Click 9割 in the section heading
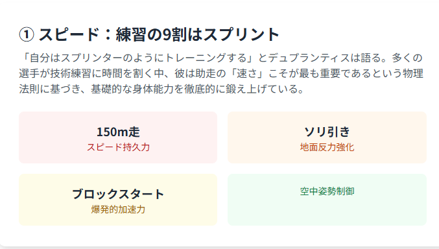This screenshot has height=249, width=439. [x=173, y=35]
